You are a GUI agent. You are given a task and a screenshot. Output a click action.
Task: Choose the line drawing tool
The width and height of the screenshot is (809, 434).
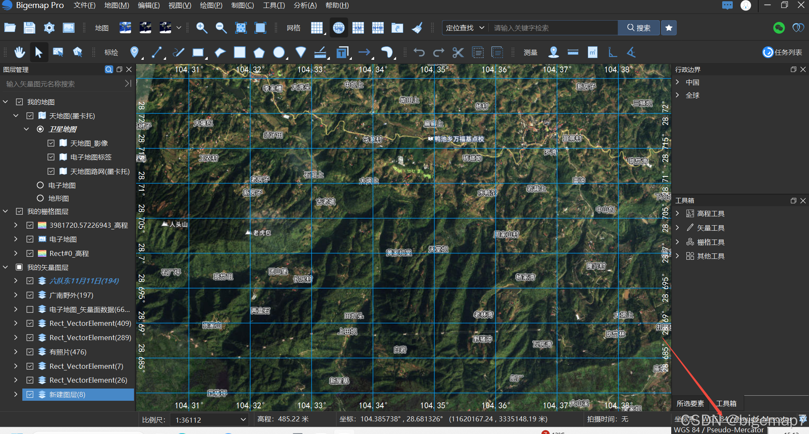pos(157,52)
